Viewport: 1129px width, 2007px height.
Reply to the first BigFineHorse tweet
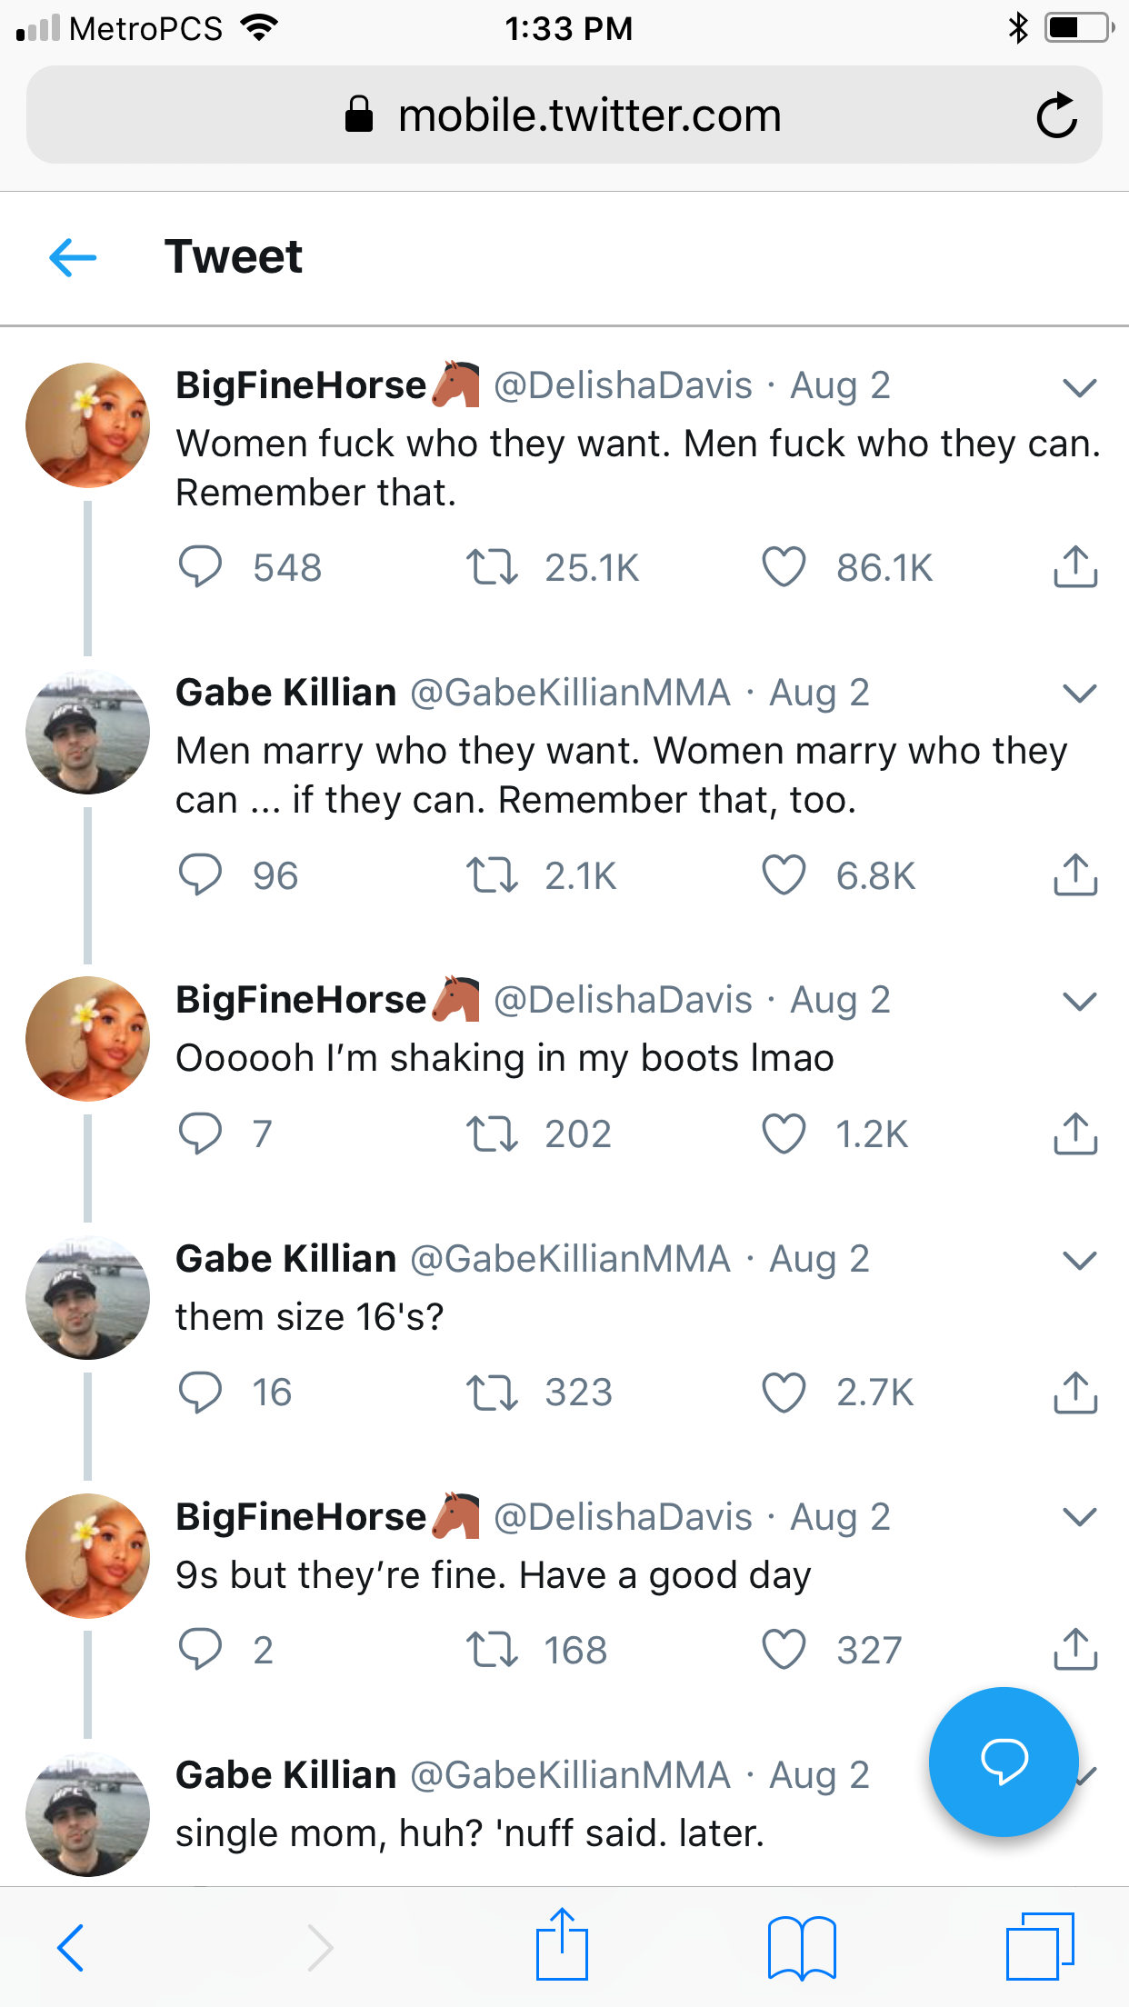click(200, 567)
